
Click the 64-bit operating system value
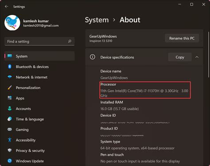(x=137, y=148)
